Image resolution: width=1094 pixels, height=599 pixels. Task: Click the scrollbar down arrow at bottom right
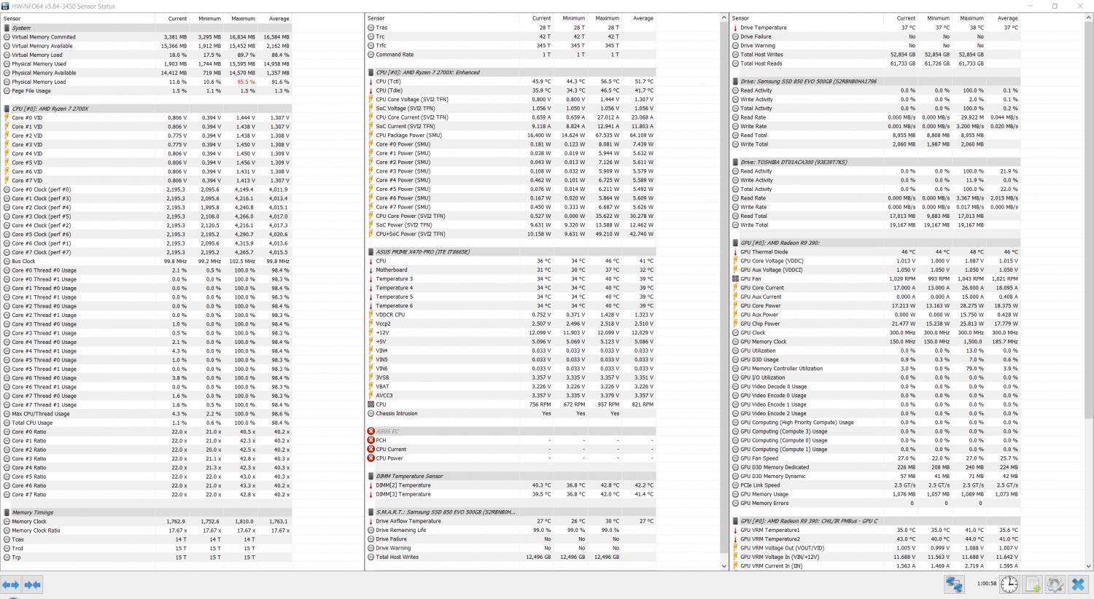[1089, 565]
